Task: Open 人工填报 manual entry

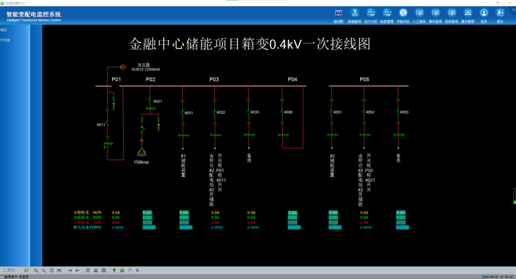Action: [x=419, y=15]
